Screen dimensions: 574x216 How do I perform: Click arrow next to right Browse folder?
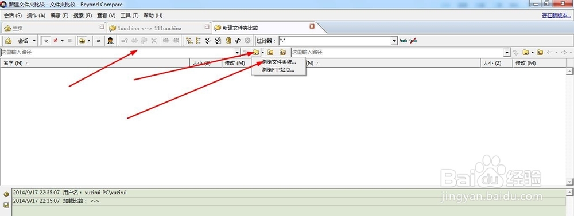point(532,52)
